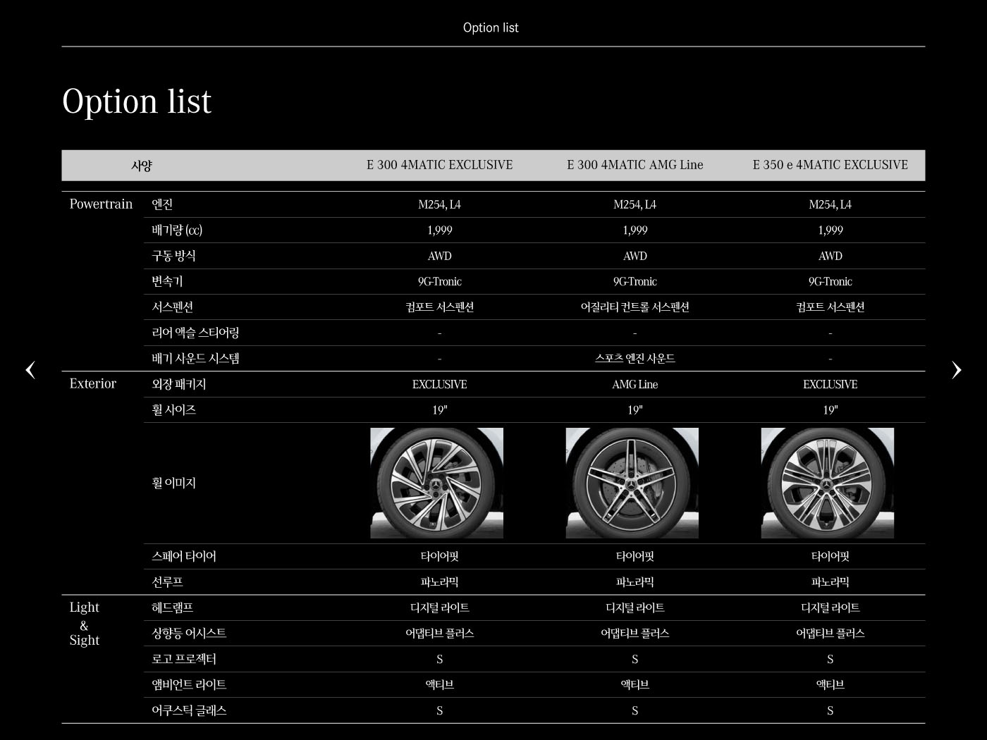Click the 배기량 (cc) row label
The image size is (987, 740).
click(177, 230)
